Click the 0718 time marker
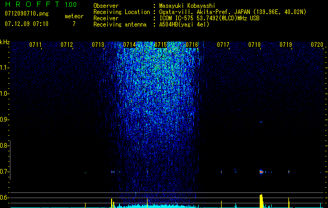This screenshot has width=328, height=208. (x=254, y=45)
